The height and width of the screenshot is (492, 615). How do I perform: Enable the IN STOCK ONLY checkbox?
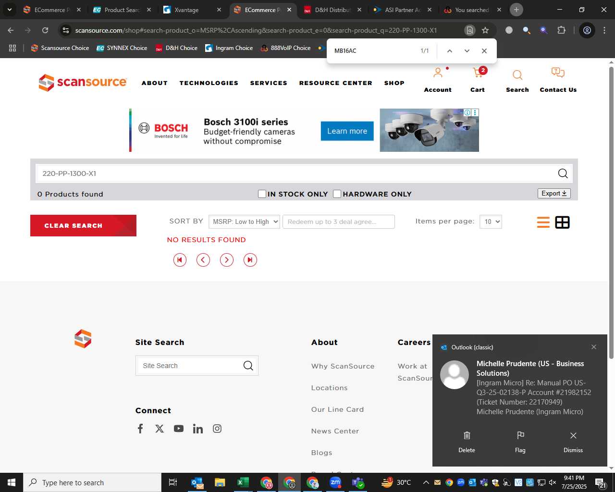(x=262, y=194)
